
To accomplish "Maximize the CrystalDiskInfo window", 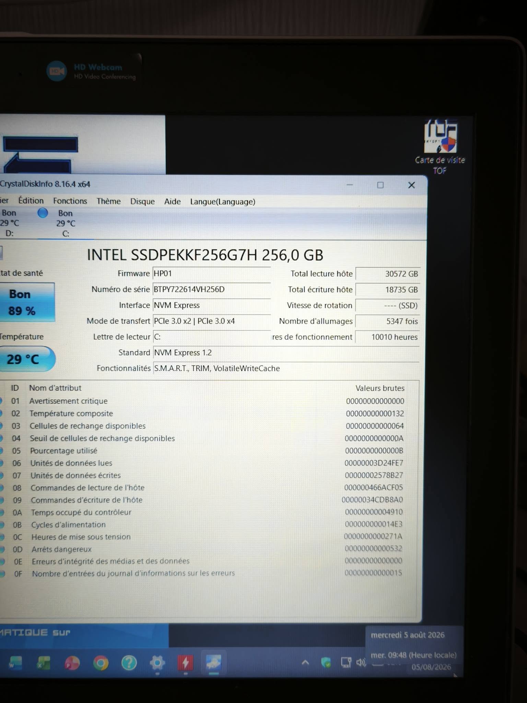I will pyautogui.click(x=380, y=185).
